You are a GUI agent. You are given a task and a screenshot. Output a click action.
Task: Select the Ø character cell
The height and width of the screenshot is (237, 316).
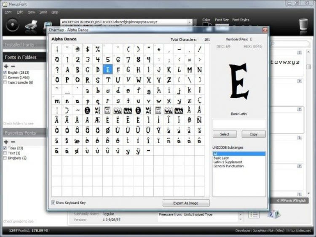point(108,130)
